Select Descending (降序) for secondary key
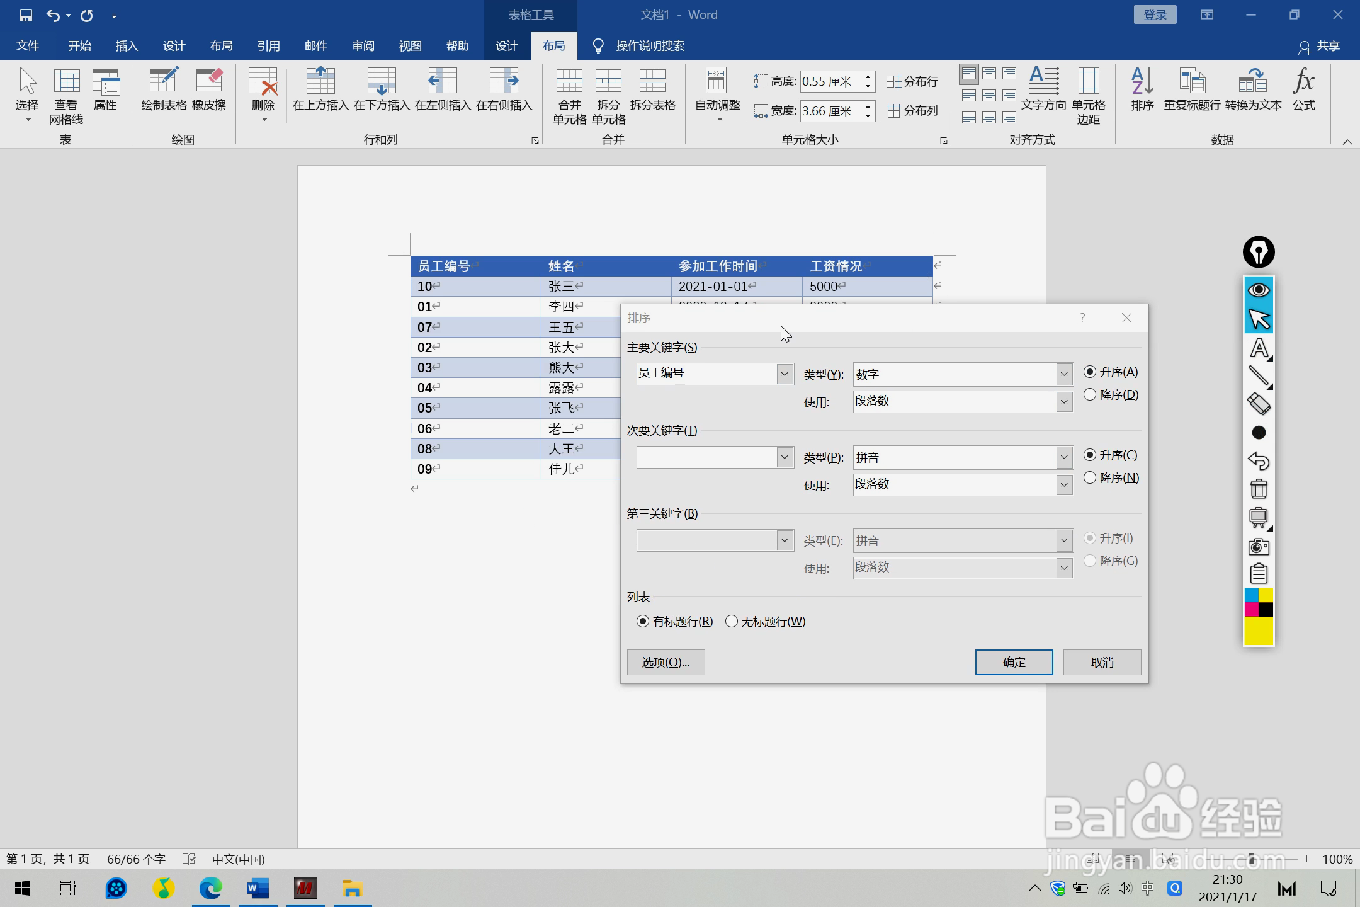This screenshot has height=907, width=1360. click(x=1090, y=478)
